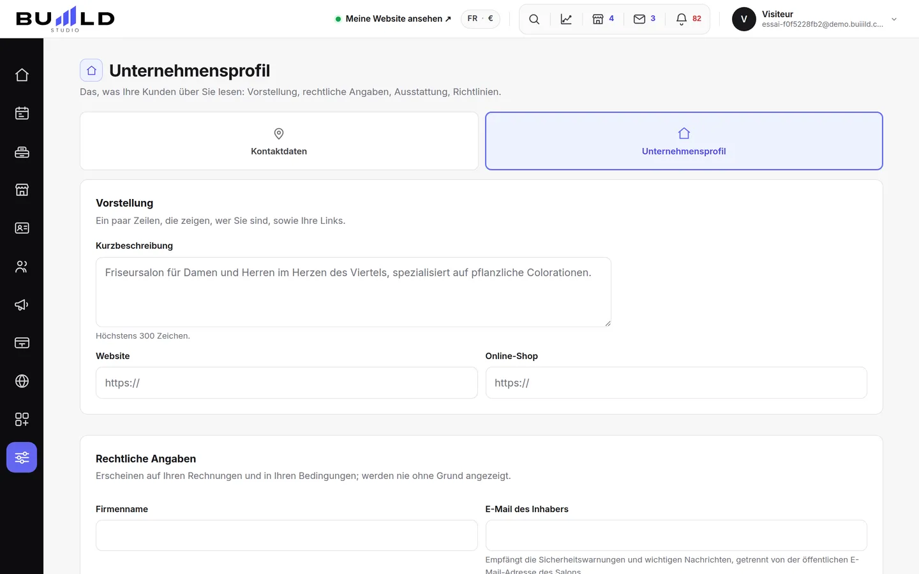Screen dimensions: 919x574
Task: Click the E-Mail des Inhabers input field
Action: click(x=676, y=536)
